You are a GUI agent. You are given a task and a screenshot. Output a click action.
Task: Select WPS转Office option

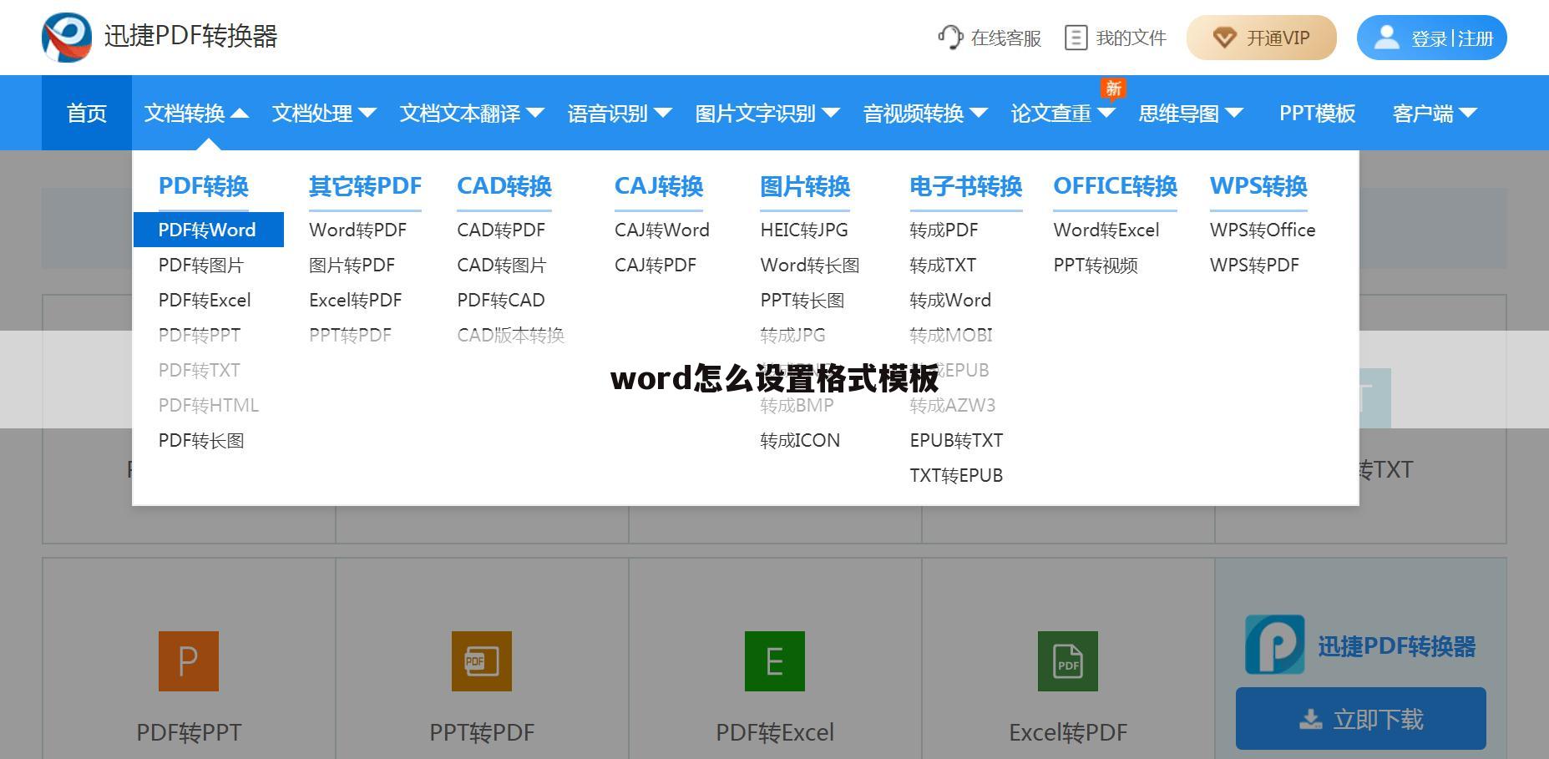click(x=1263, y=230)
